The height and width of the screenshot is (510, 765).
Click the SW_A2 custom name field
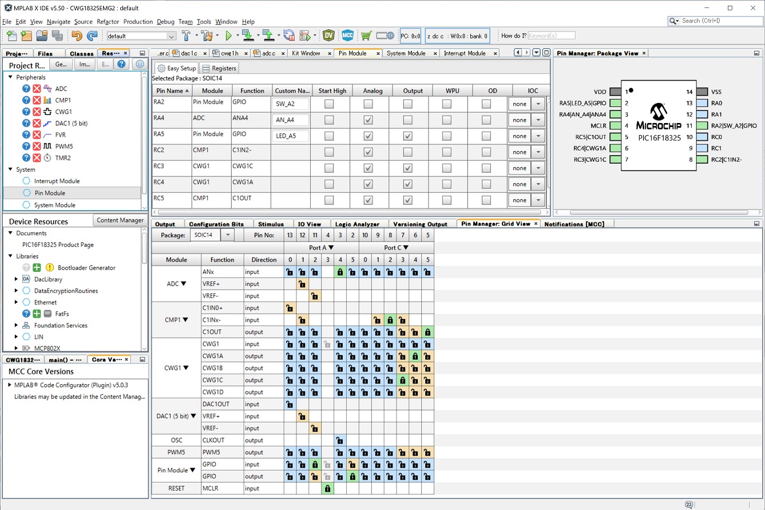291,104
